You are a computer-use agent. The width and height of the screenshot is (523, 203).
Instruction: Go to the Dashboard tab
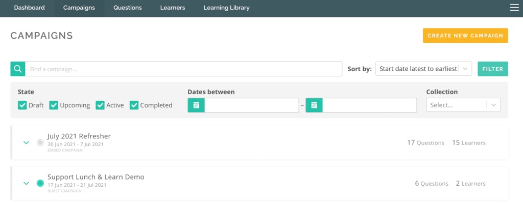pyautogui.click(x=29, y=8)
